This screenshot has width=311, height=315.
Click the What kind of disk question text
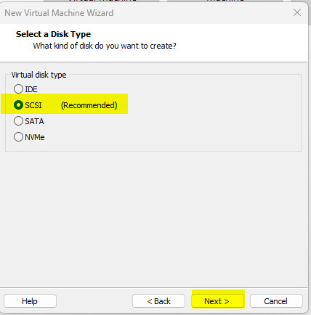coord(105,46)
